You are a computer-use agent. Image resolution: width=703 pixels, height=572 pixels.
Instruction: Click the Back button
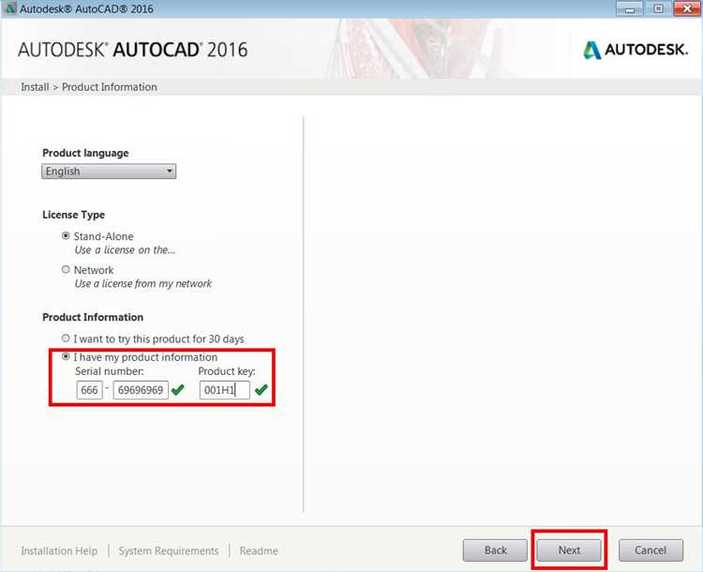coord(495,550)
